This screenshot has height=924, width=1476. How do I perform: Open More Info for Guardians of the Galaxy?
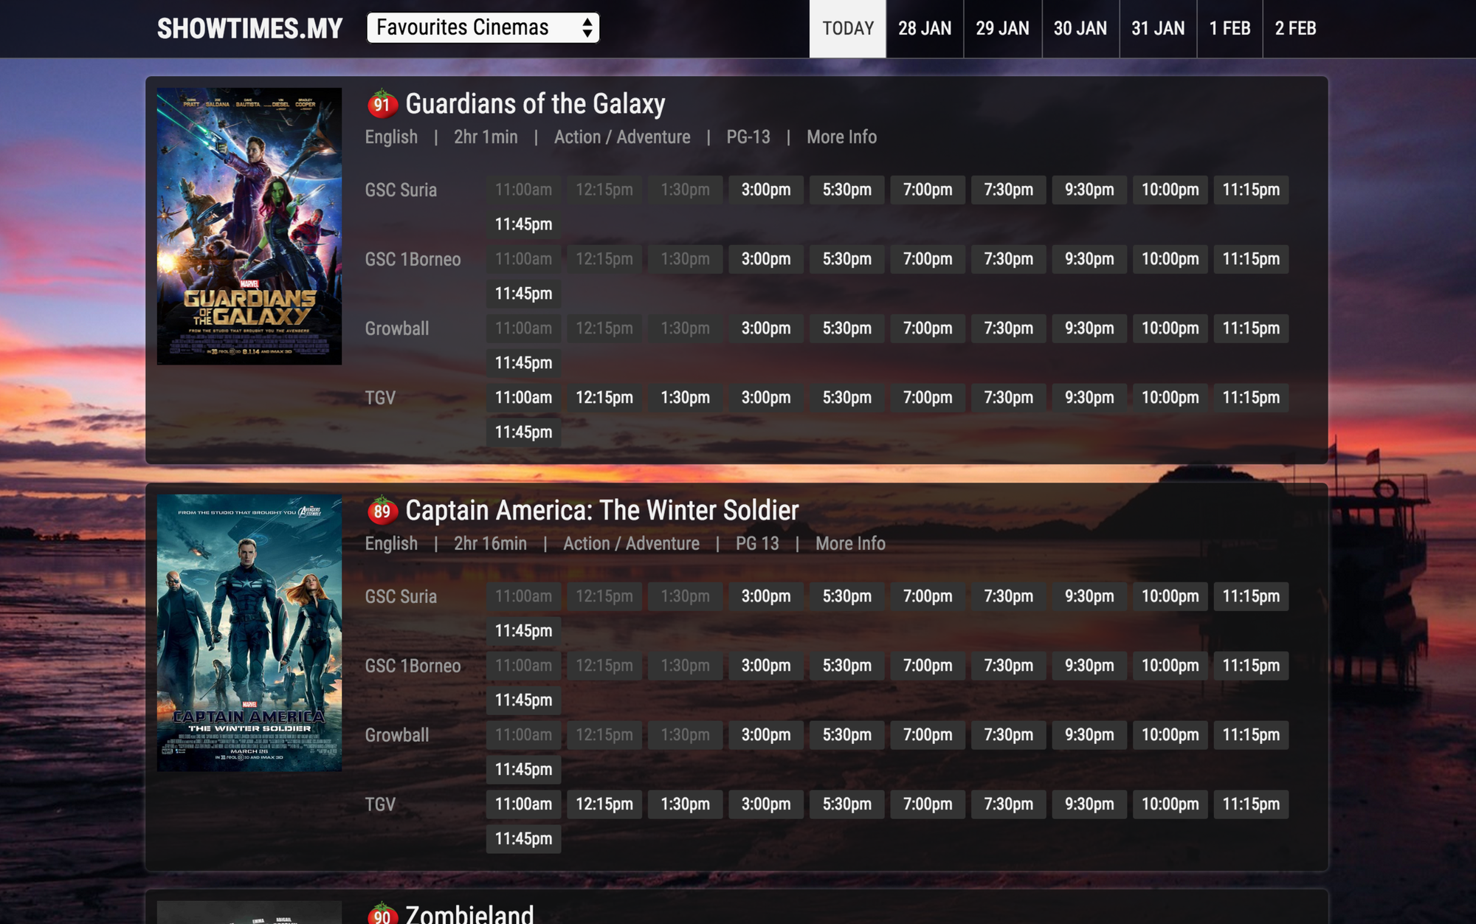(841, 137)
